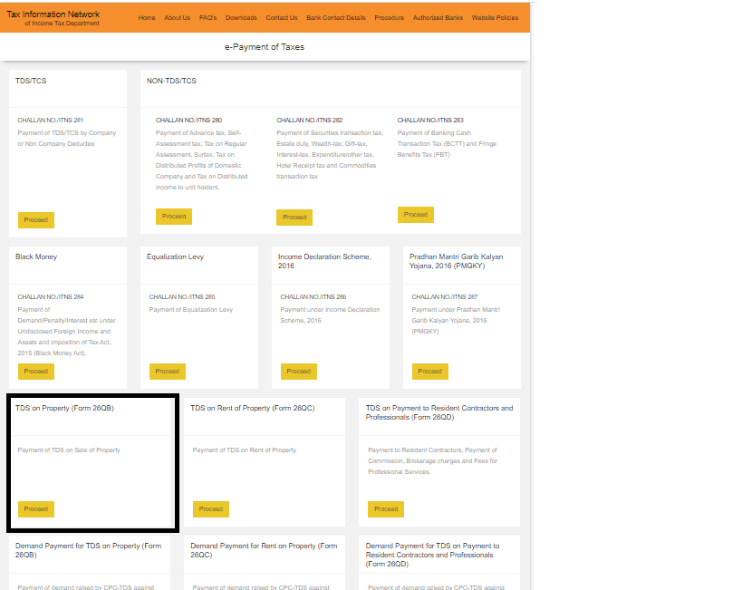This screenshot has width=742, height=590.
Task: Select Downloads in the top navigation
Action: click(241, 18)
